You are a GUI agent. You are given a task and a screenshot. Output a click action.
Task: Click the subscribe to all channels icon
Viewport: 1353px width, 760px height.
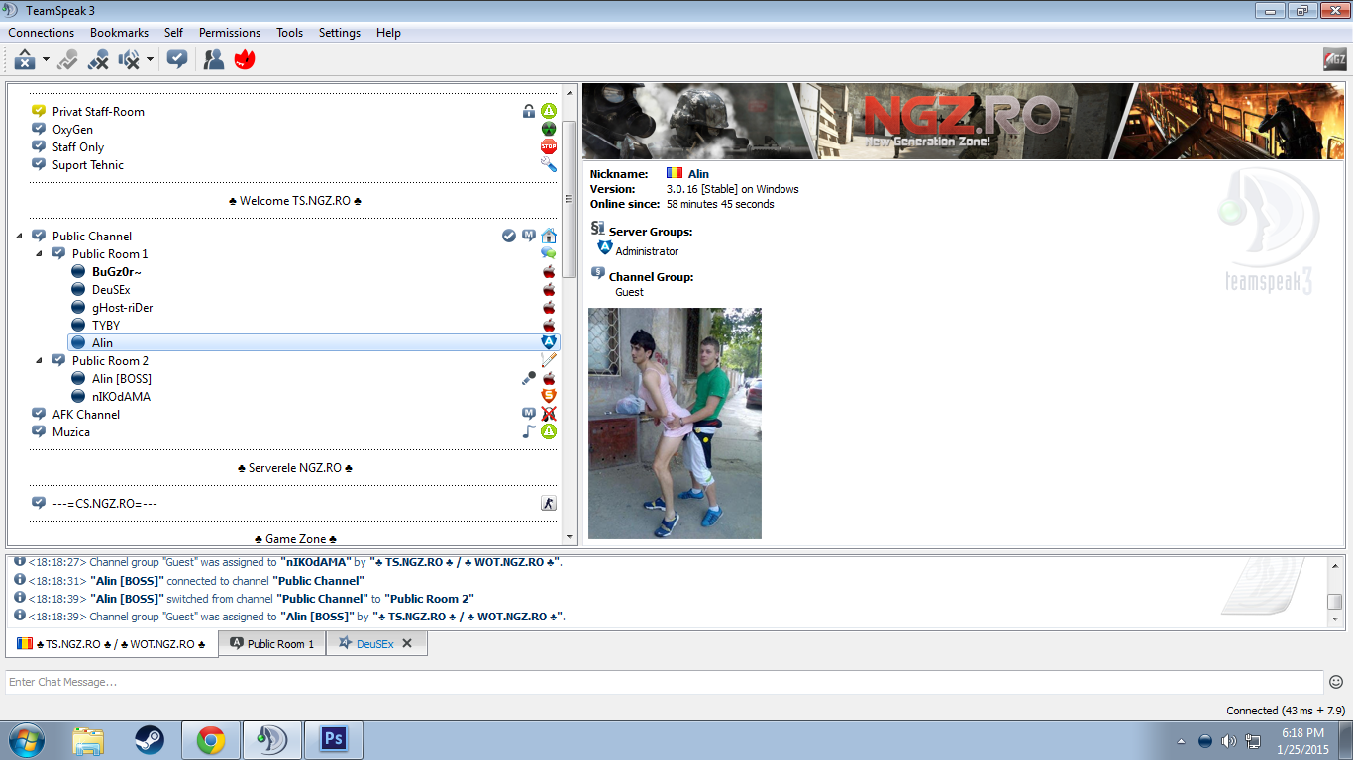coord(177,60)
